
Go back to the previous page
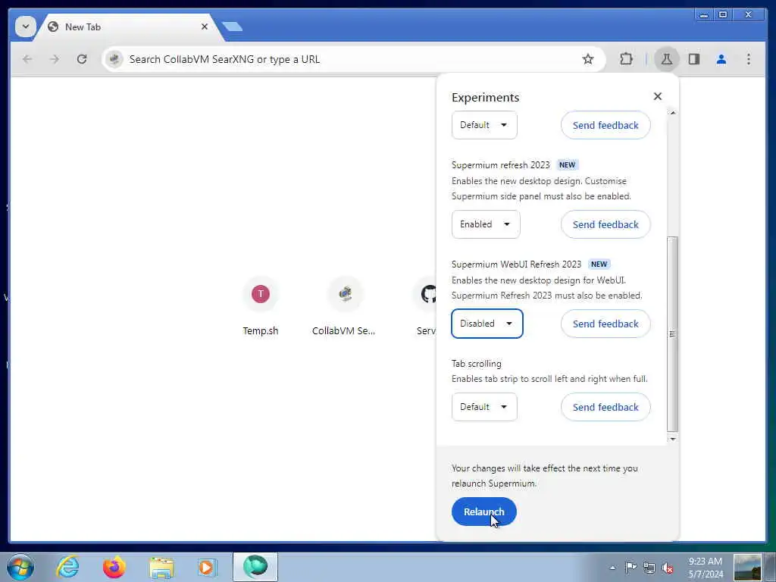pos(27,59)
